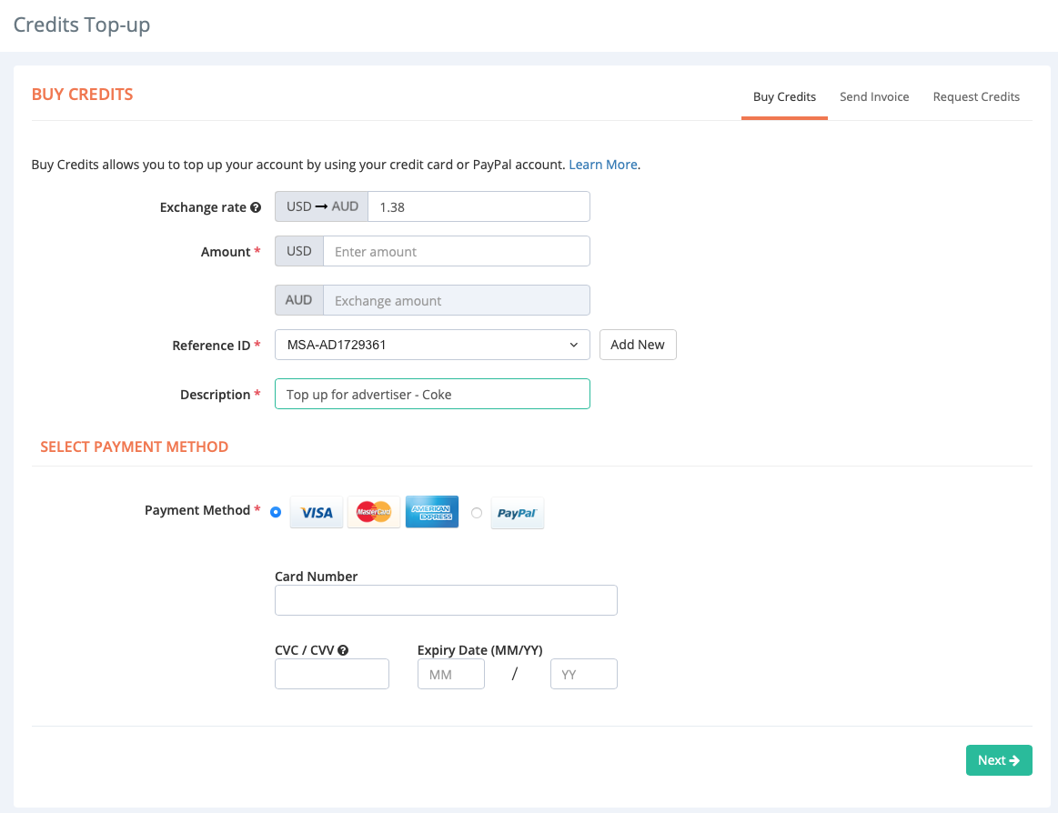The height and width of the screenshot is (813, 1058).
Task: Click the MasterCard logo
Action: point(374,512)
